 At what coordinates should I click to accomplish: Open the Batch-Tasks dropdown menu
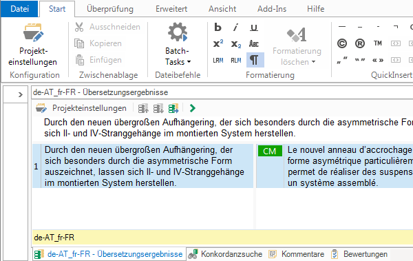point(178,44)
